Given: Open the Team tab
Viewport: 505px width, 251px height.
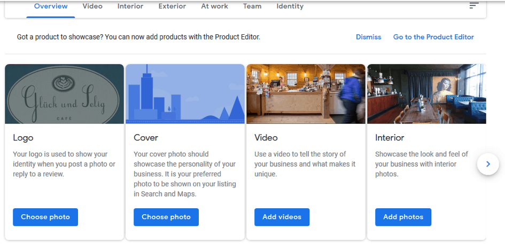Looking at the screenshot, I should [252, 6].
